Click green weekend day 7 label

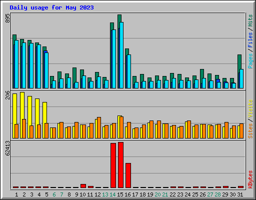[x=61, y=194]
